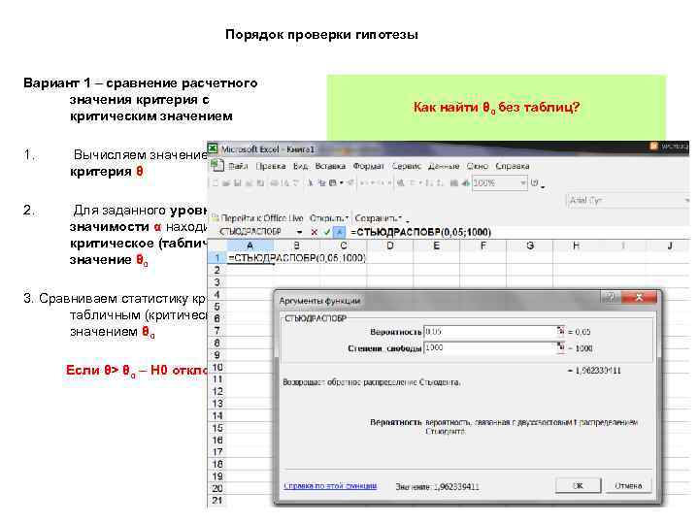699x524 pixels.
Task: Open the Arial Cyr font dropdown
Action: pyautogui.click(x=687, y=201)
